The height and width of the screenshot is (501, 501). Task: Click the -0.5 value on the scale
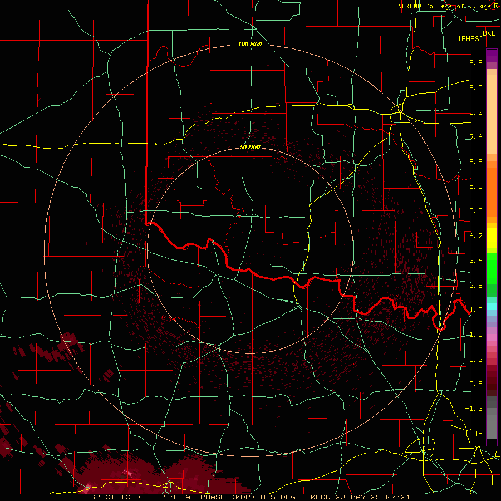click(x=474, y=384)
